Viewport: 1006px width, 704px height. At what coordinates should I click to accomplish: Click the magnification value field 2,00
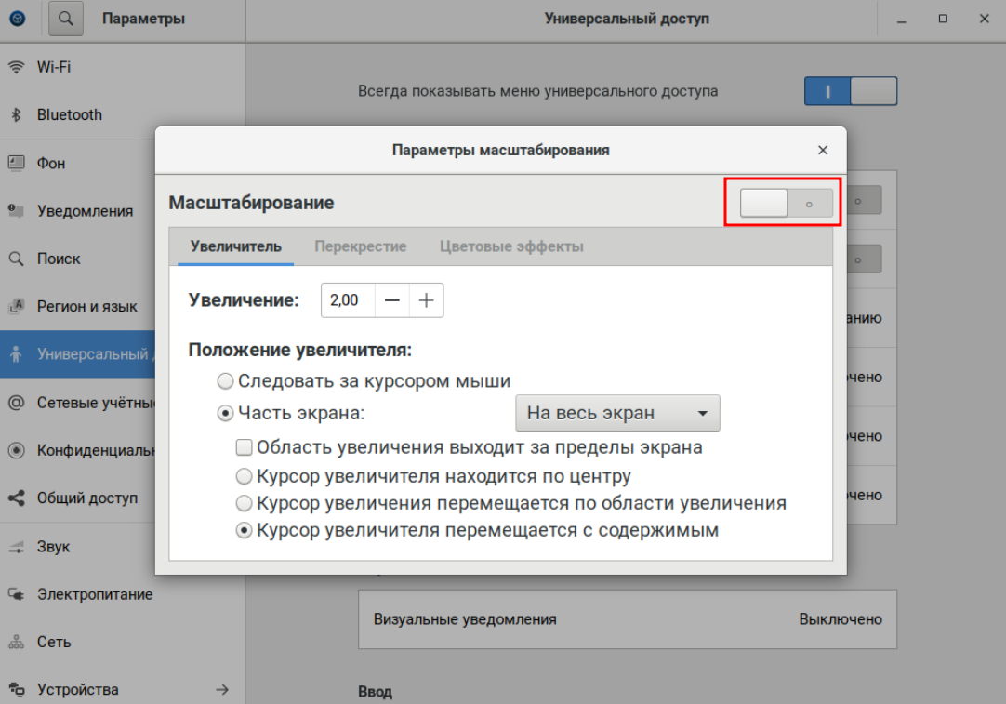coord(347,300)
